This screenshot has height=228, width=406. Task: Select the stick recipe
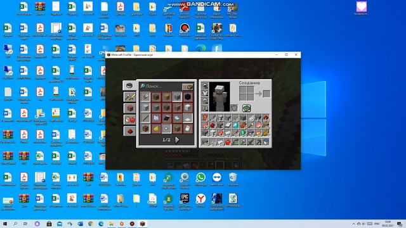[x=145, y=118]
